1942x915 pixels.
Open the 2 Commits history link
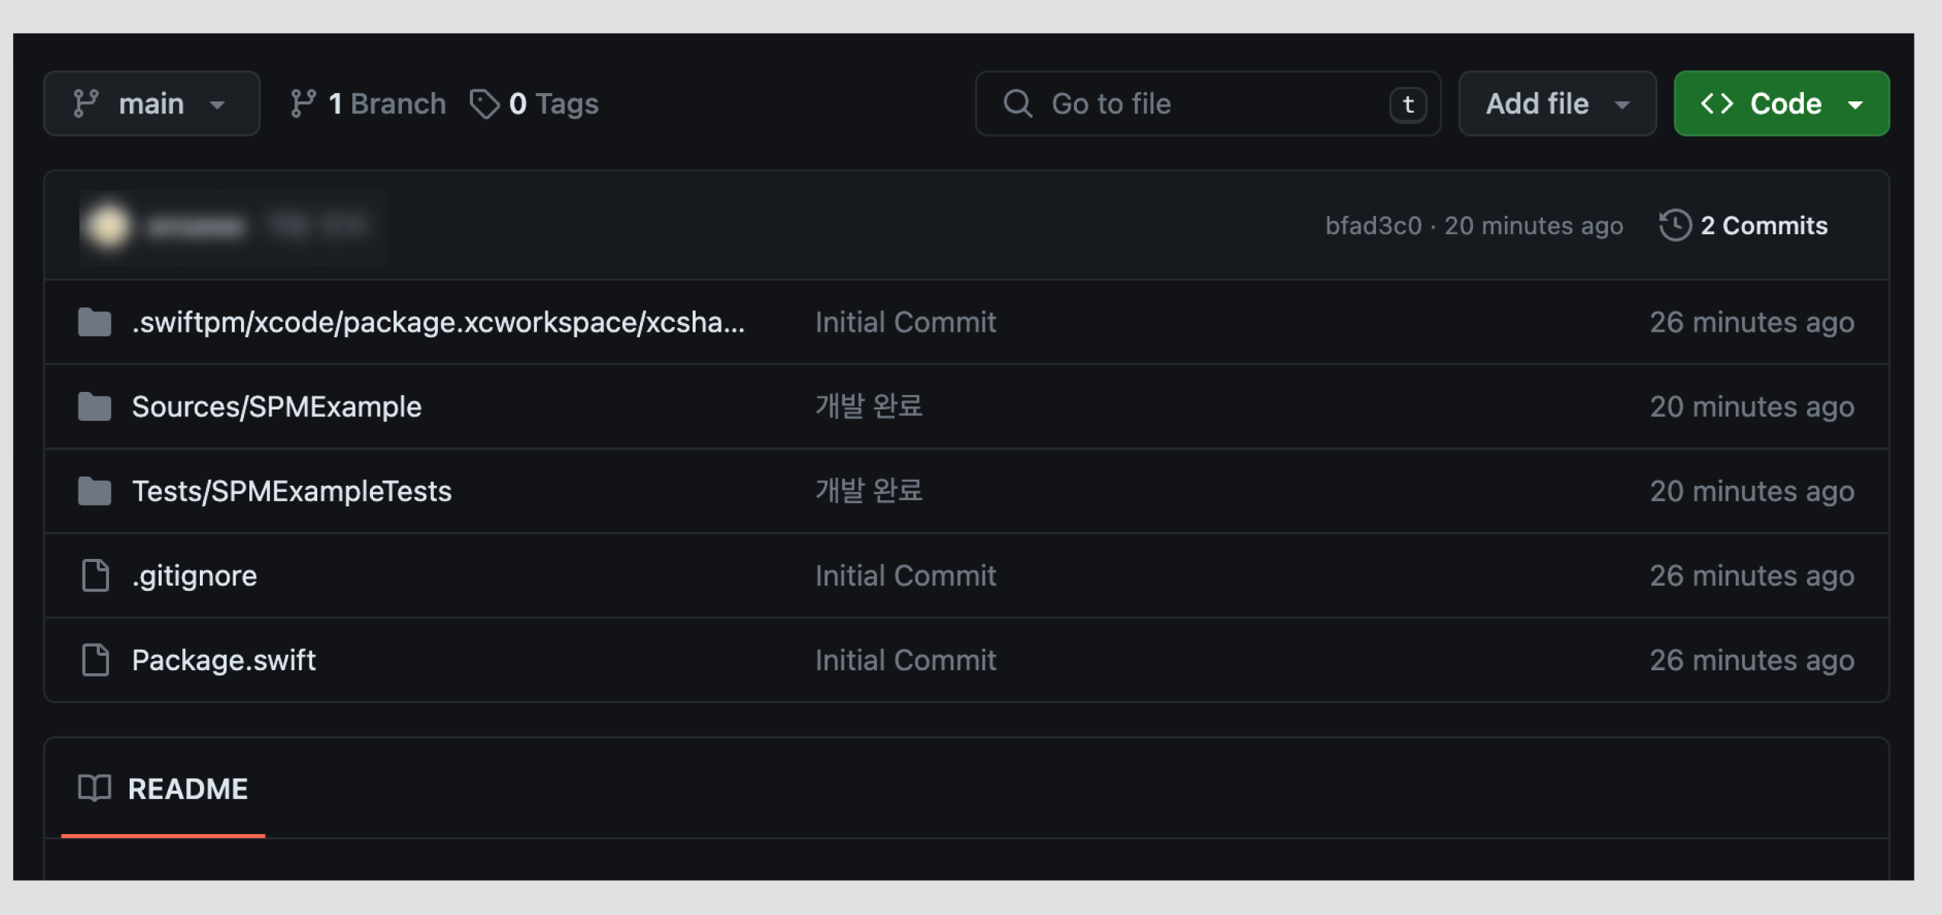pyautogui.click(x=1763, y=226)
